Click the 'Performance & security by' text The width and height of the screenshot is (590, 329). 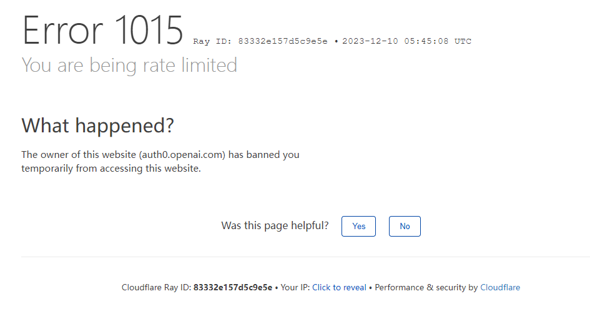click(x=426, y=288)
